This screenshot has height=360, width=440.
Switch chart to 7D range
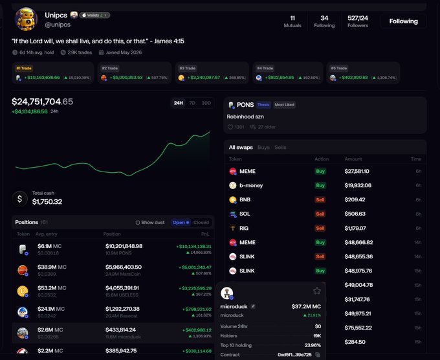192,103
